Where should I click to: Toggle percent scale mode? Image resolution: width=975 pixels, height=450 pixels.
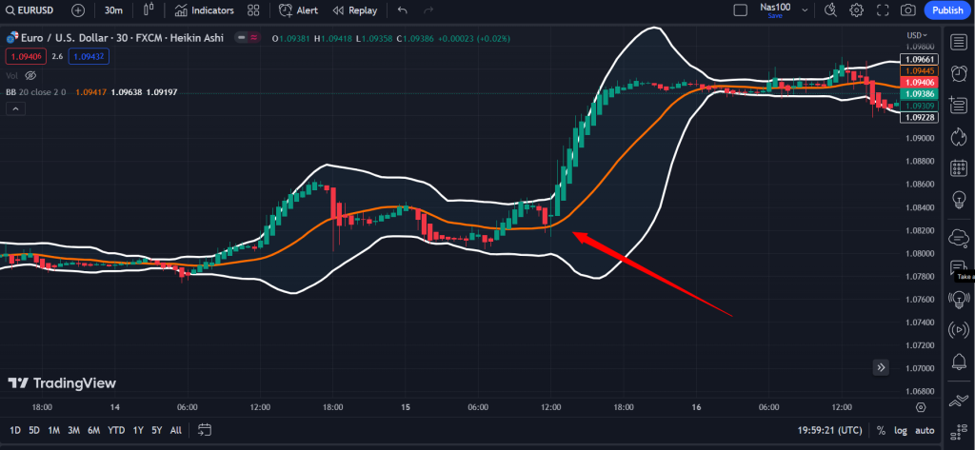point(881,430)
